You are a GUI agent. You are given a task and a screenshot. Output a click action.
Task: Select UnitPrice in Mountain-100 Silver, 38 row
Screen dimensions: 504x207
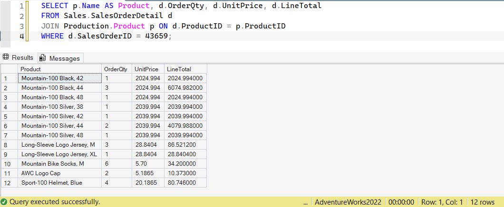pyautogui.click(x=148, y=106)
